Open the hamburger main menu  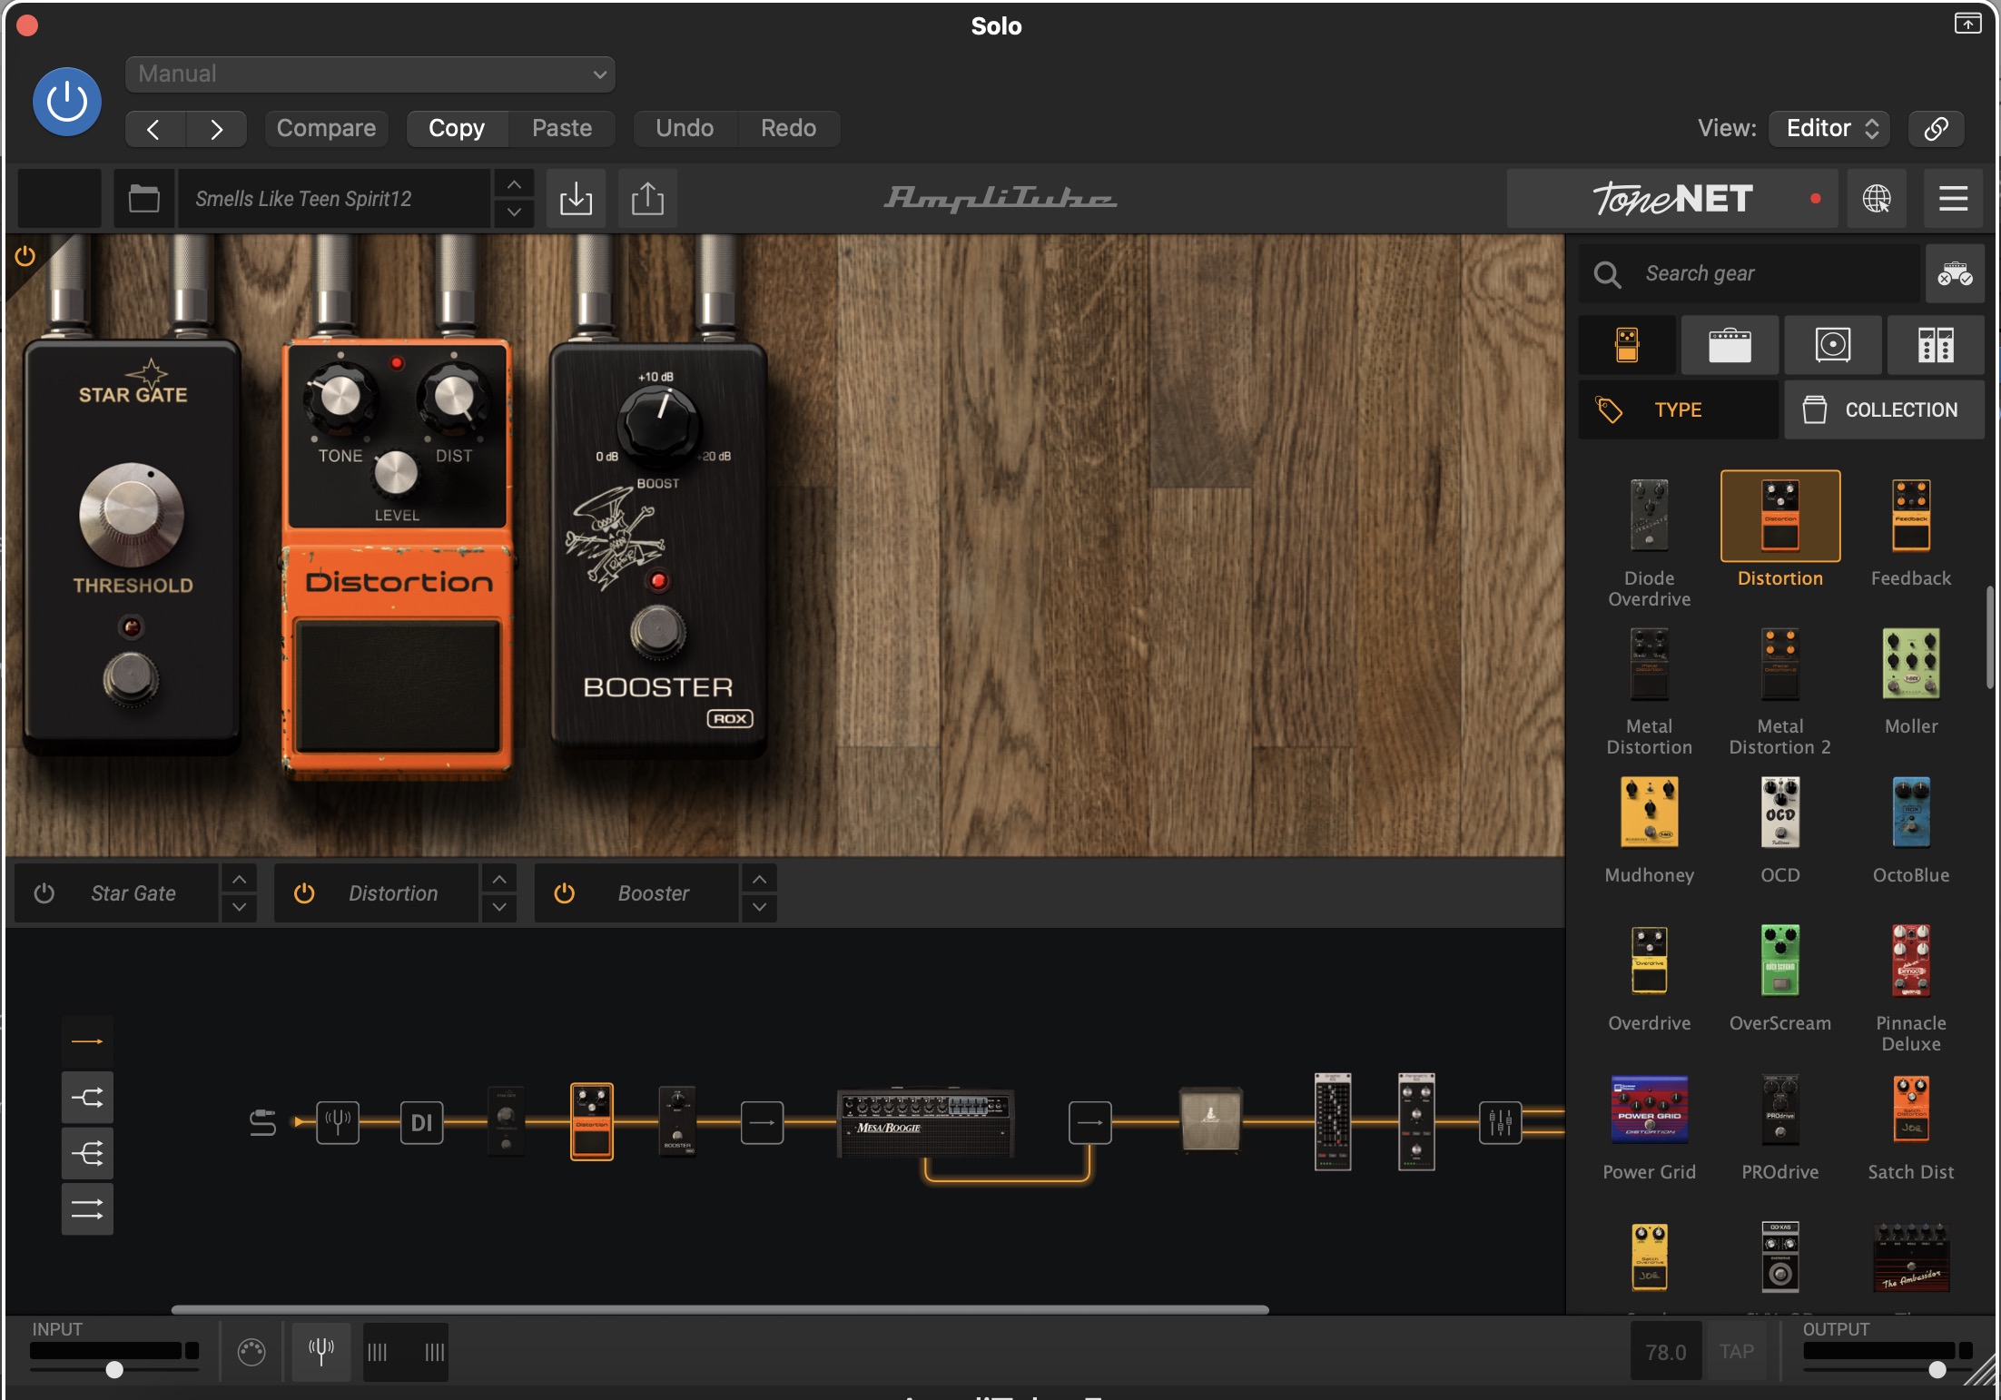pos(1953,198)
